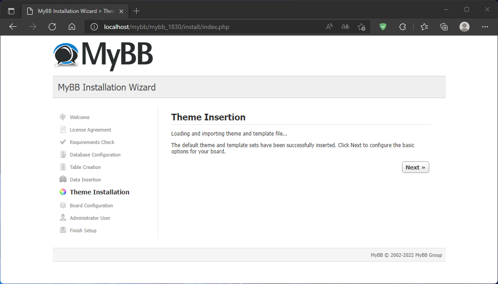The height and width of the screenshot is (284, 498).
Task: Open the browser Extensions menu
Action: pyautogui.click(x=402, y=27)
